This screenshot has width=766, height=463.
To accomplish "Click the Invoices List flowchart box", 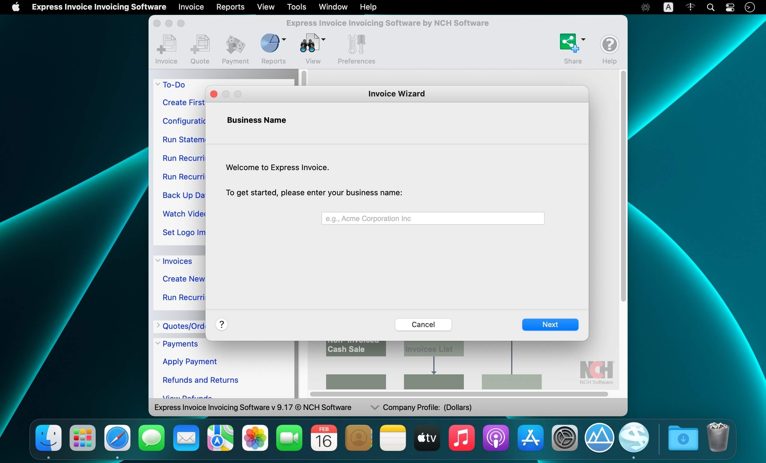I will (433, 348).
